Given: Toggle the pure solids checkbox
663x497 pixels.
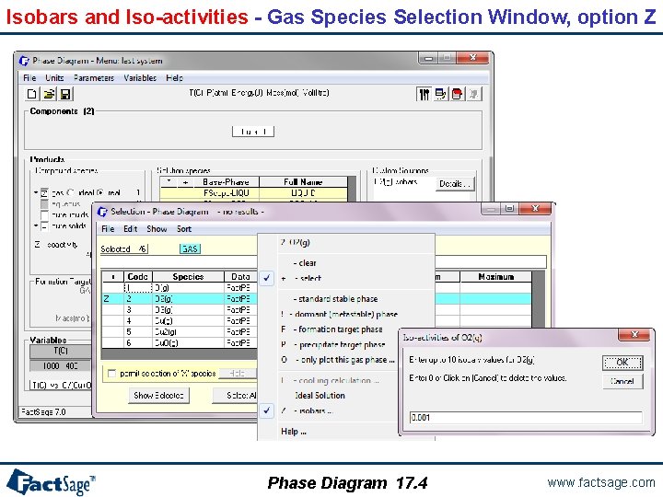Looking at the screenshot, I should click(44, 226).
